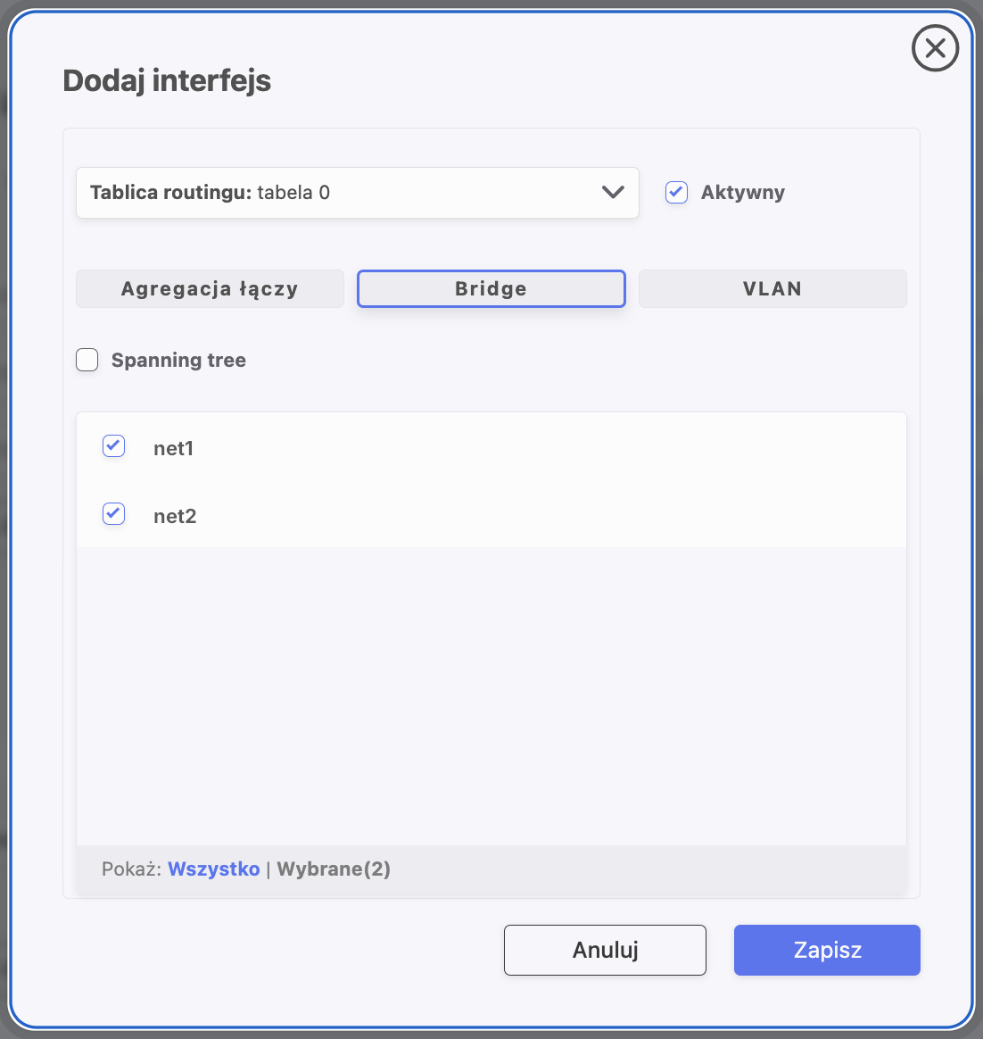The width and height of the screenshot is (983, 1039).
Task: Cancel with the Anuluj button
Action: 605,951
